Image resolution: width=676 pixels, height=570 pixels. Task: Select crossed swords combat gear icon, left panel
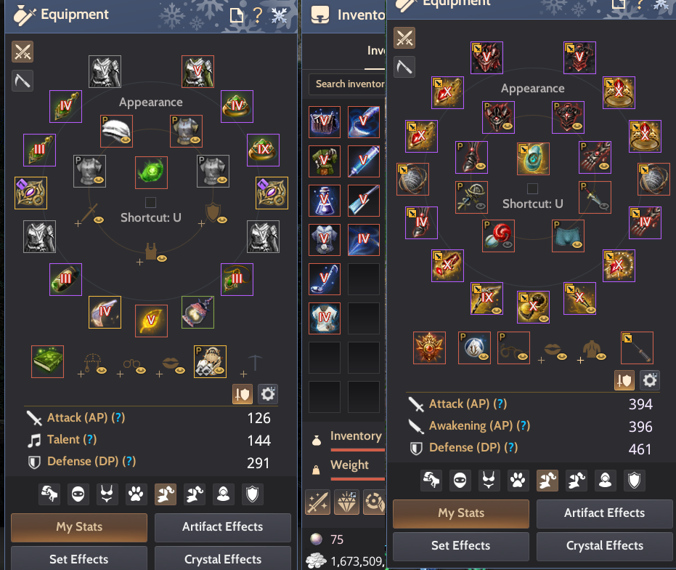[23, 52]
